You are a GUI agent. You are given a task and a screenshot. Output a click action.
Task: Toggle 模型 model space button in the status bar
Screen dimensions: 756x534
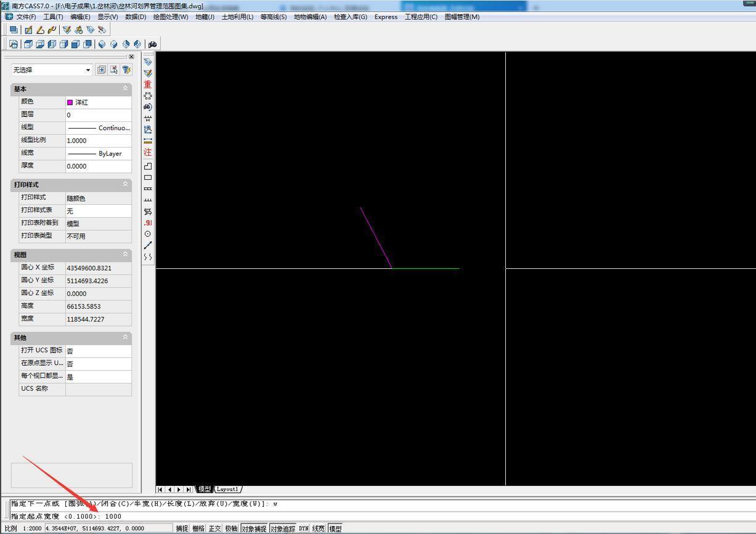[335, 528]
